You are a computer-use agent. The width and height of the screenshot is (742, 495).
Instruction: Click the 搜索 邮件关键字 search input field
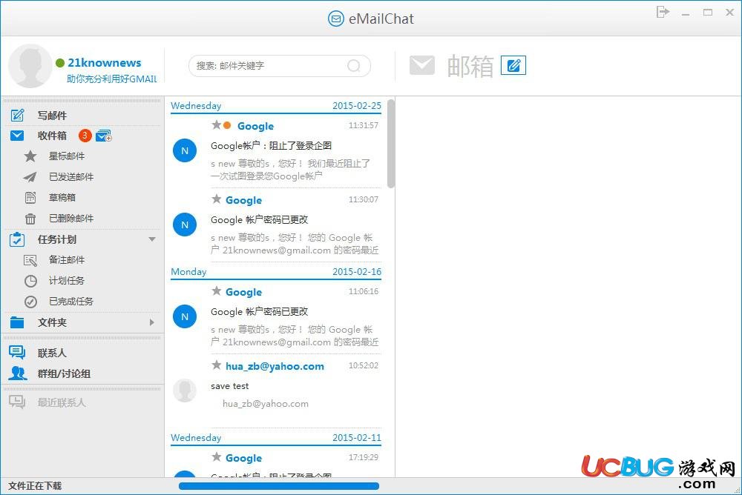pos(279,66)
